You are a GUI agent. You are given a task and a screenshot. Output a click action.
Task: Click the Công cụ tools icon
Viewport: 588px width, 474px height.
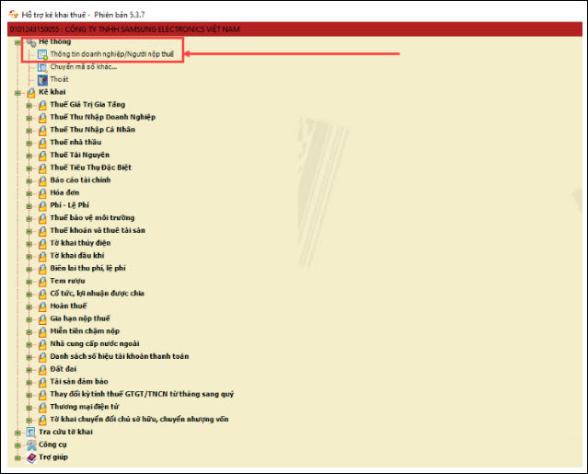click(29, 444)
